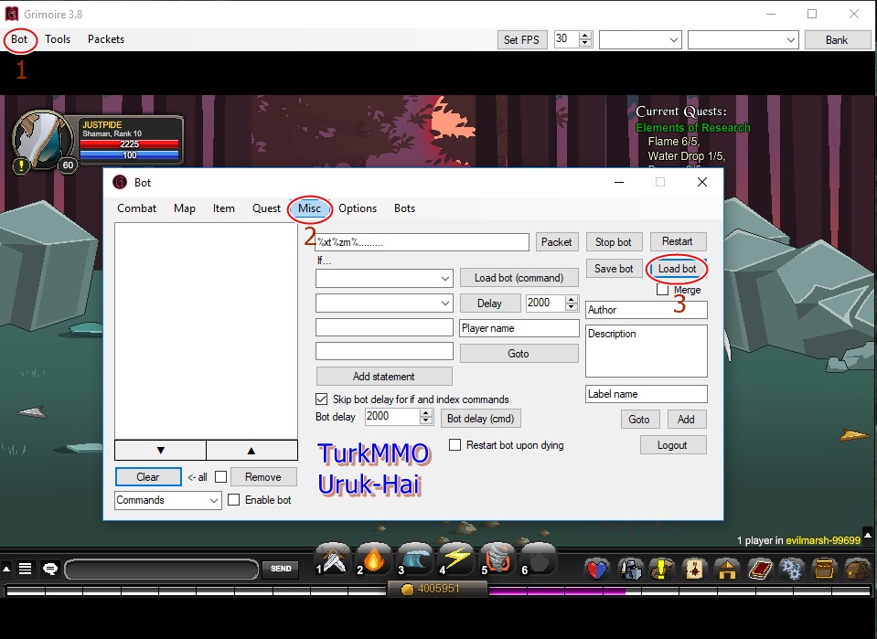Tick the Enable bot checkbox
This screenshot has width=877, height=639.
coord(234,500)
